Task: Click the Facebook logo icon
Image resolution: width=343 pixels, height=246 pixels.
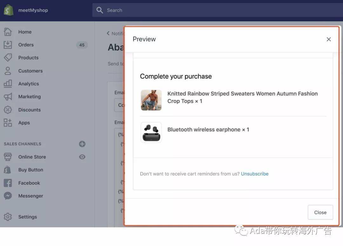Action: coord(8,183)
